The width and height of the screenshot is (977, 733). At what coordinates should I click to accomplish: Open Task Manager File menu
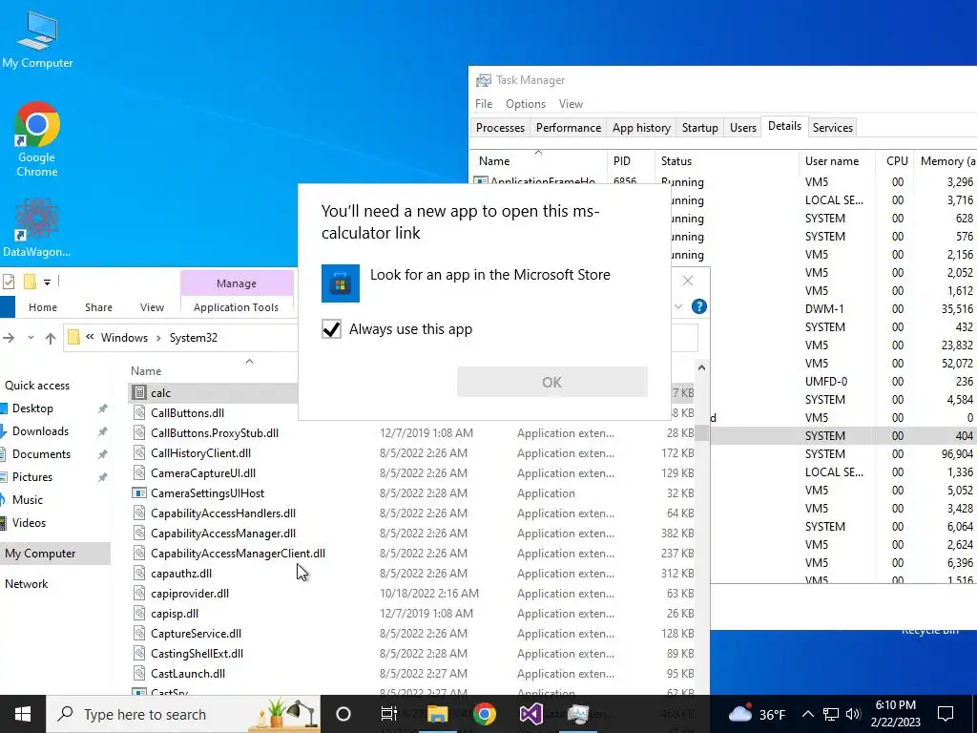click(x=484, y=104)
